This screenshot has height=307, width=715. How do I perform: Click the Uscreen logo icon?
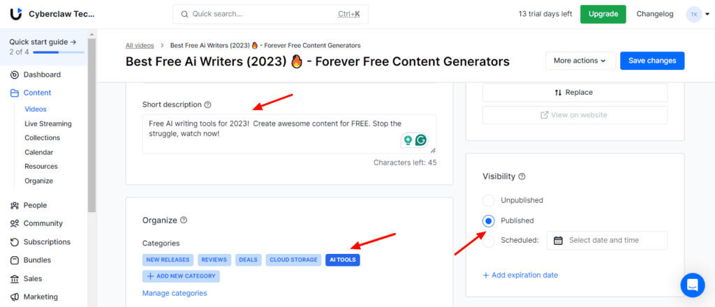[x=15, y=14]
